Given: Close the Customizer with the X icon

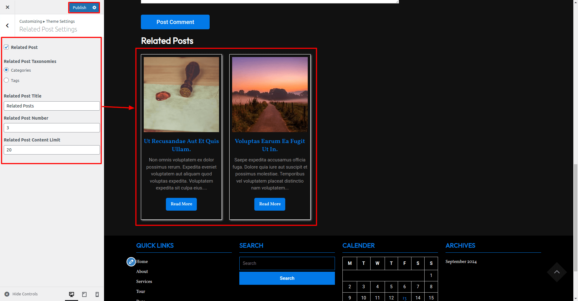Looking at the screenshot, I should click(x=7, y=7).
